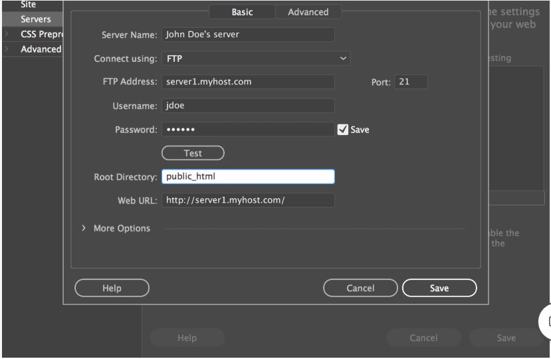The image size is (551, 359).
Task: Click the Root Directory field
Action: (248, 177)
